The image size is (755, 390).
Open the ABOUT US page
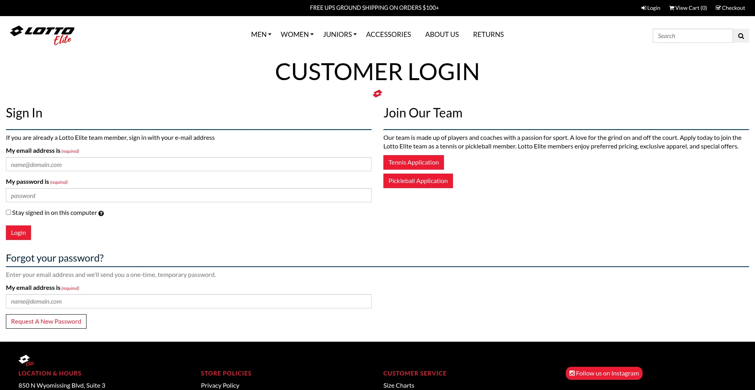click(x=442, y=35)
